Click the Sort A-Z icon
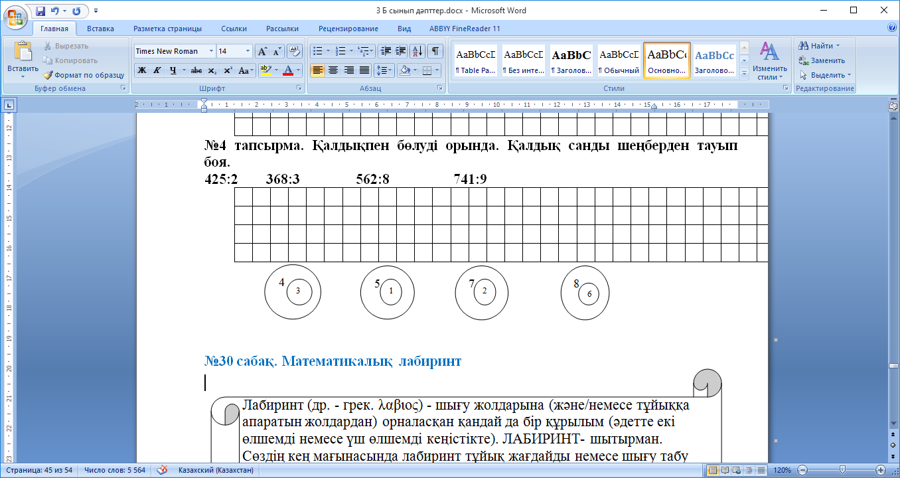The width and height of the screenshot is (900, 478). tap(417, 51)
